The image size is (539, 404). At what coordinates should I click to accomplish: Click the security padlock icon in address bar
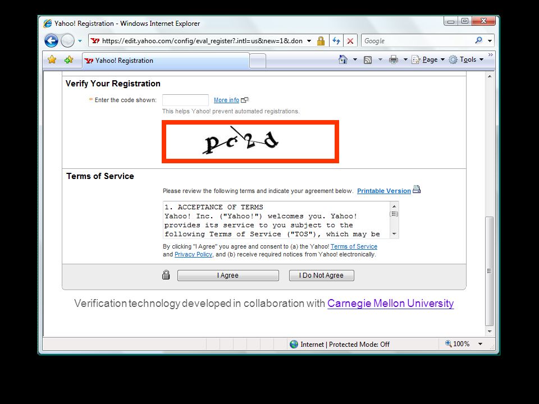click(321, 41)
